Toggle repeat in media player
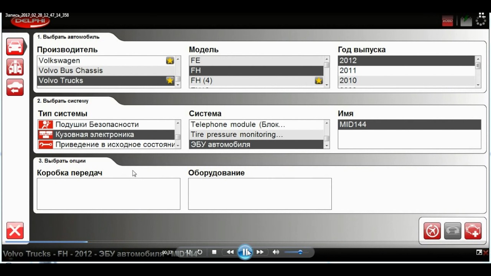491x276 pixels. click(199, 252)
